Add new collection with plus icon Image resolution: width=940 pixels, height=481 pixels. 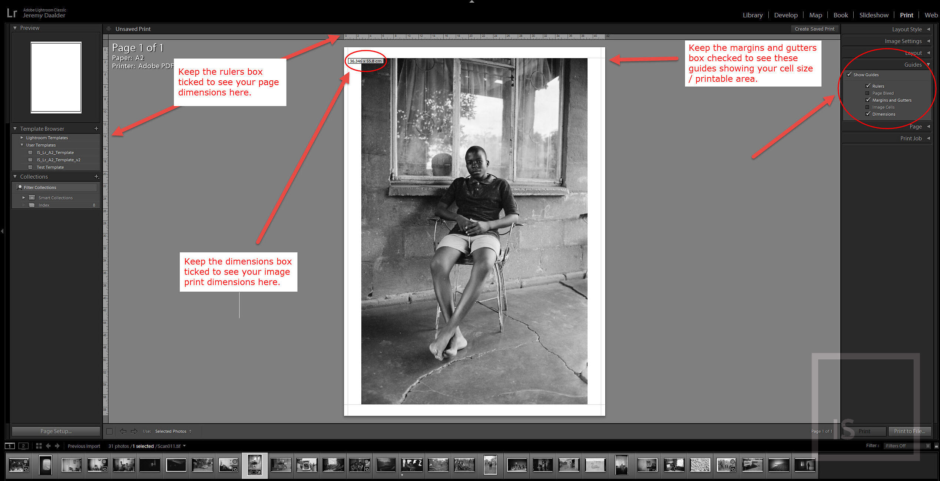[x=96, y=176]
